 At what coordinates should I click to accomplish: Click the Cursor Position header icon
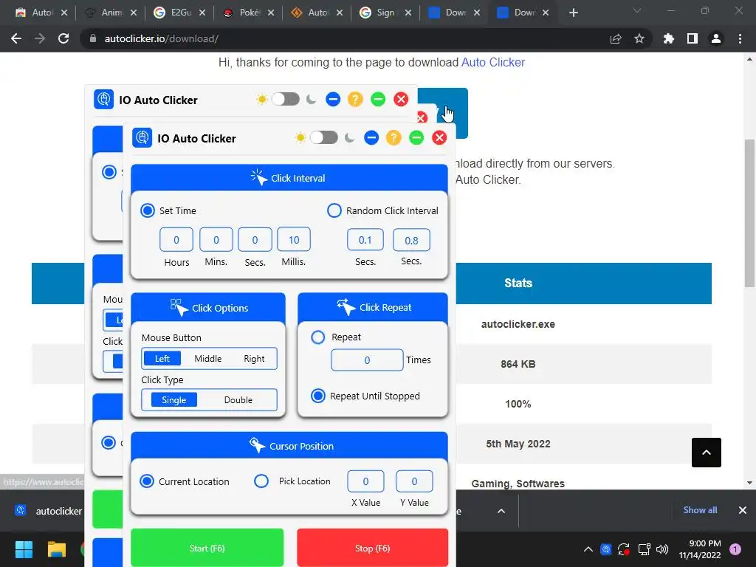257,445
